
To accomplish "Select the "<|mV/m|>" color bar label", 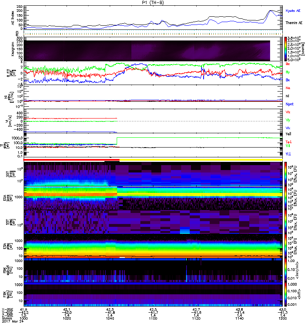I will 298,270.
